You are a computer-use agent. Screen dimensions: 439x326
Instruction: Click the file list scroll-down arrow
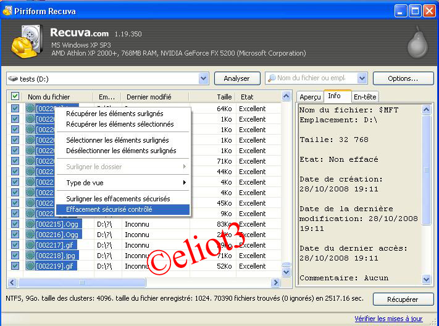(x=286, y=272)
